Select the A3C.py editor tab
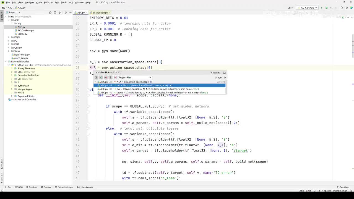The height and width of the screenshot is (199, 354). pos(81,13)
